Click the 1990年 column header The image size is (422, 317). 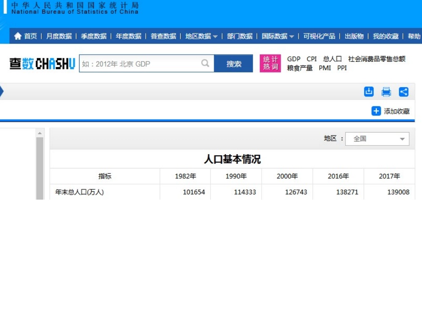click(236, 176)
